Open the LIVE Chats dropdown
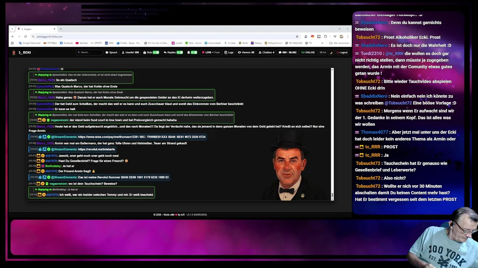478x268 pixels. [x=211, y=52]
